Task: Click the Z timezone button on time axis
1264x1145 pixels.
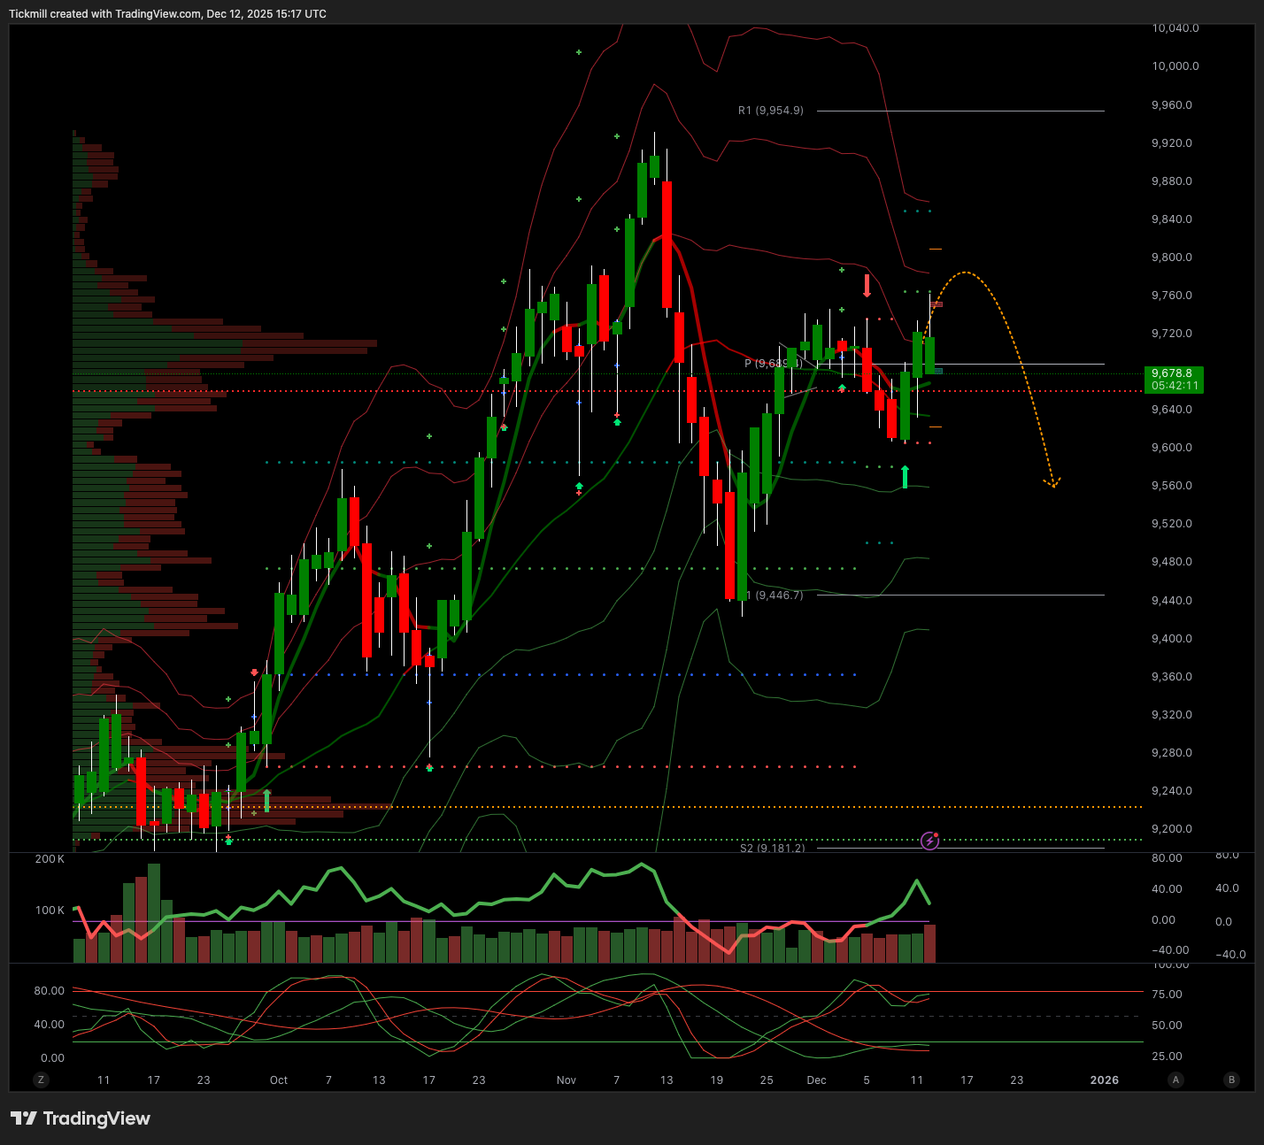Action: pos(41,1080)
